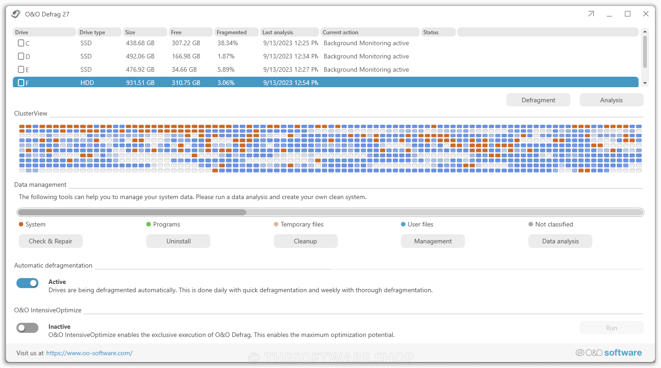The image size is (661, 368).
Task: Click the O&O software logo at bottom
Action: point(608,352)
